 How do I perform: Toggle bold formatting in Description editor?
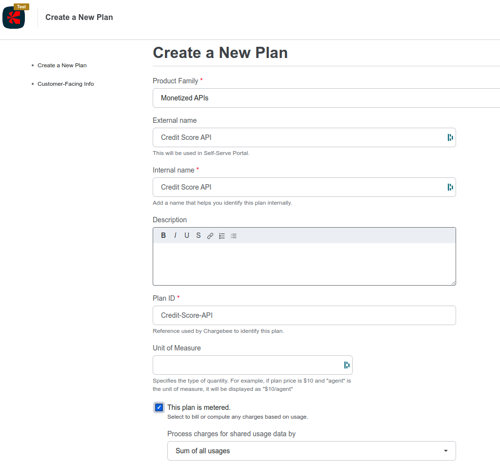(x=163, y=235)
